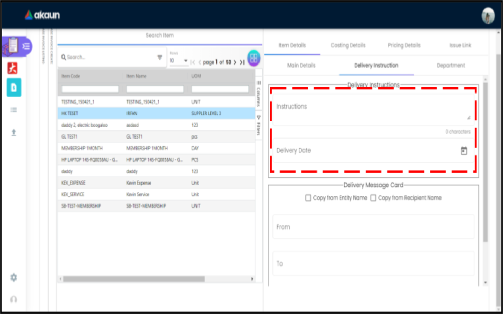Open the round grid apps button

click(254, 58)
